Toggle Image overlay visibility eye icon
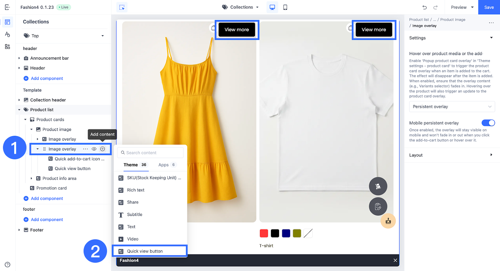Viewport: 500px width, 271px height. [x=94, y=149]
